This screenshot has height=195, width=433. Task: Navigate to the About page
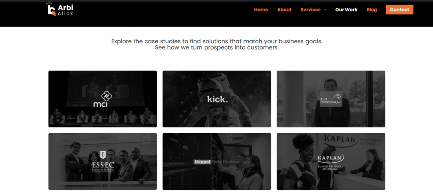pyautogui.click(x=284, y=10)
